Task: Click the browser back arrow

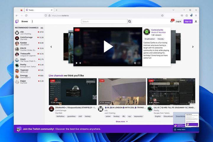Action: click(17, 16)
